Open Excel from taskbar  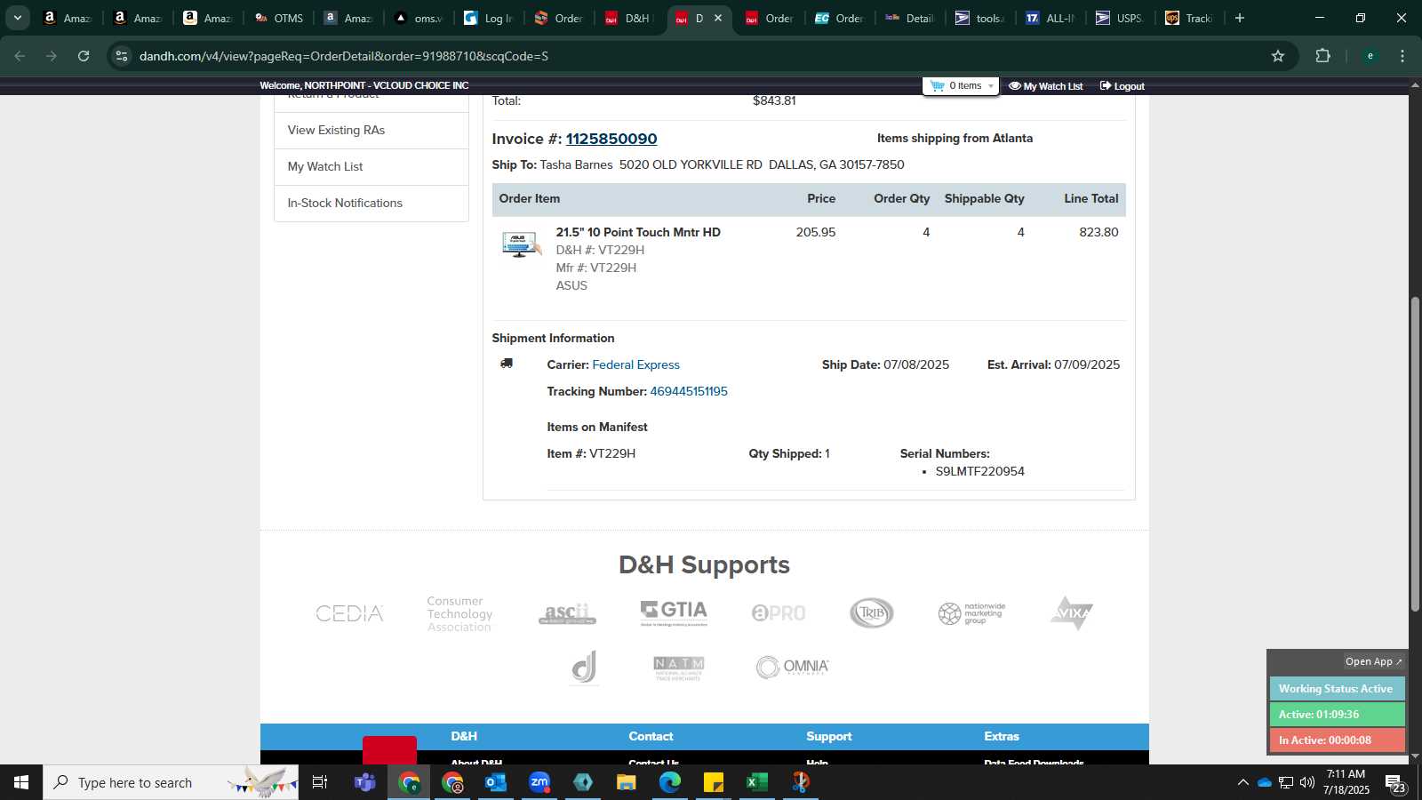coord(756,782)
